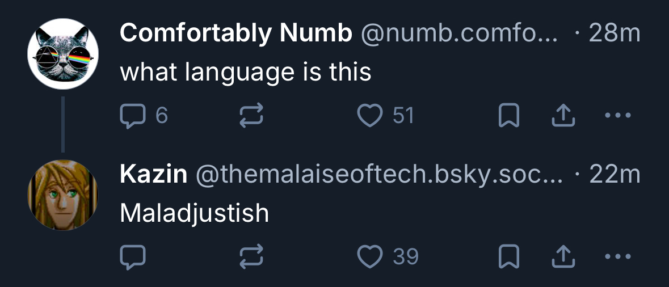Viewport: 669px width, 287px height.
Task: Open the @numb.comfo... handle link
Action: pos(458,34)
